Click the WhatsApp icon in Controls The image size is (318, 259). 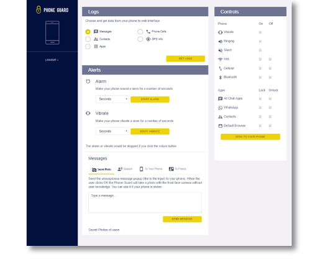(220, 108)
